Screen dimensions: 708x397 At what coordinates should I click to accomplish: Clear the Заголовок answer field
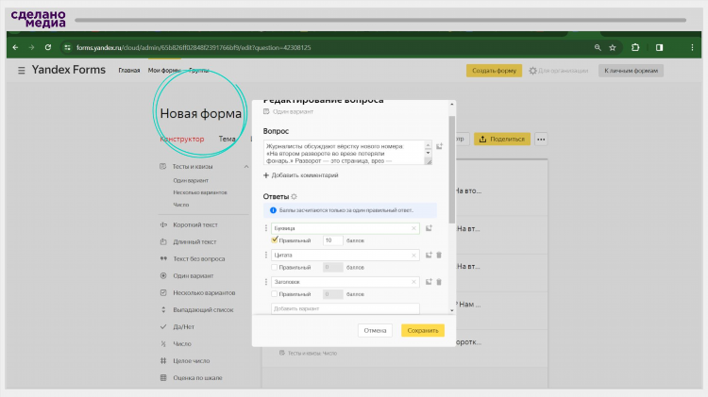pos(413,282)
